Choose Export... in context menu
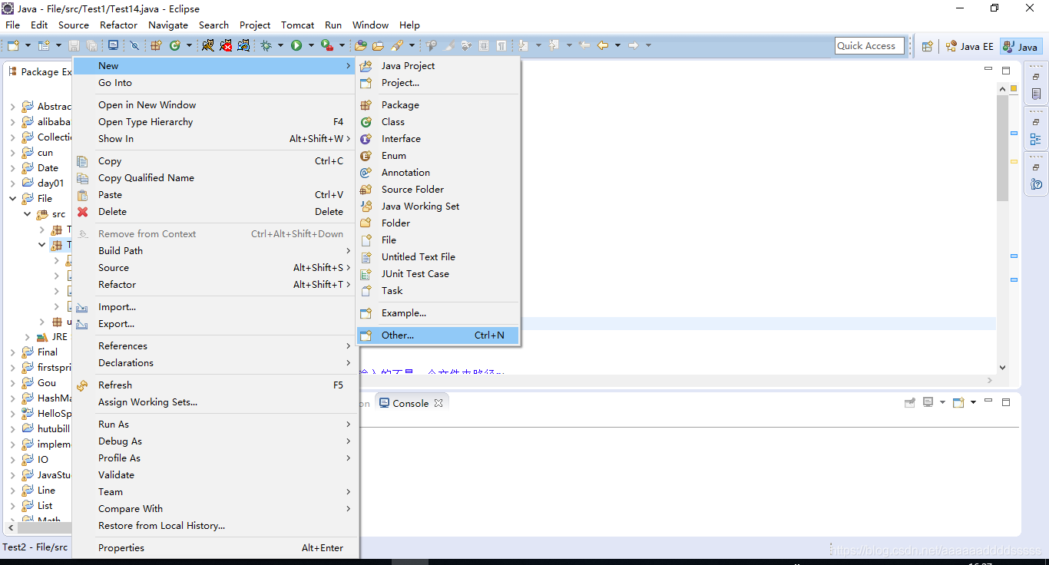Viewport: 1049px width, 565px height. click(x=214, y=324)
